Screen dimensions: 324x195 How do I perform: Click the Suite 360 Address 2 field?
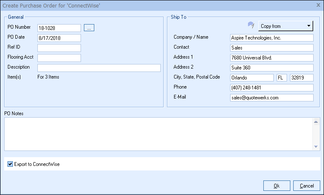coord(272,68)
